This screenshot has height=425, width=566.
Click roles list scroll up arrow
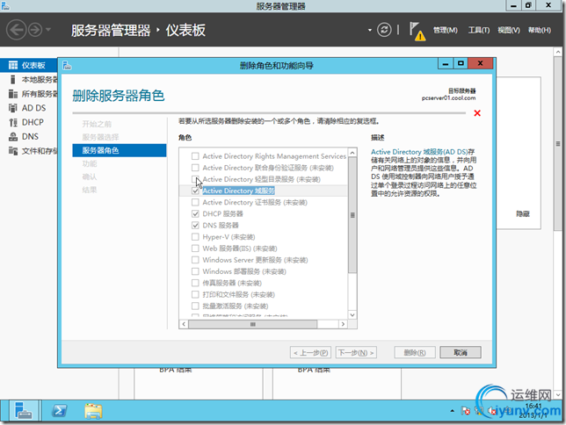pyautogui.click(x=352, y=153)
